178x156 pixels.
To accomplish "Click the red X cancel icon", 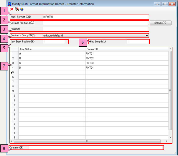I will click(x=12, y=9).
